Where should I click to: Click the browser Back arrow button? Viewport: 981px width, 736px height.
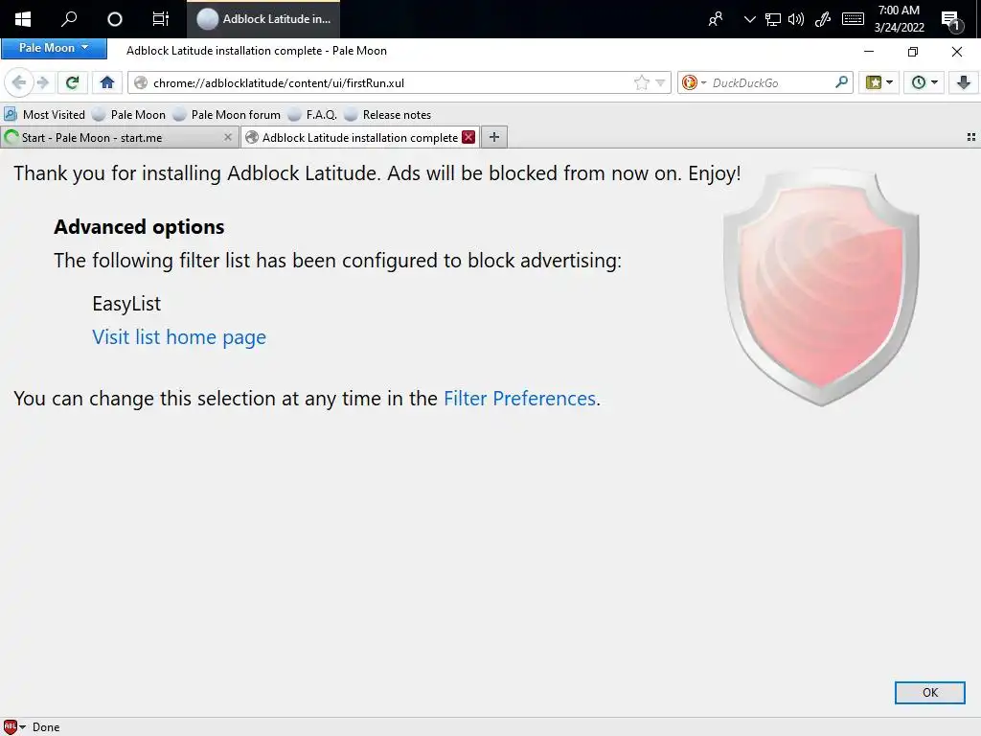tap(19, 82)
